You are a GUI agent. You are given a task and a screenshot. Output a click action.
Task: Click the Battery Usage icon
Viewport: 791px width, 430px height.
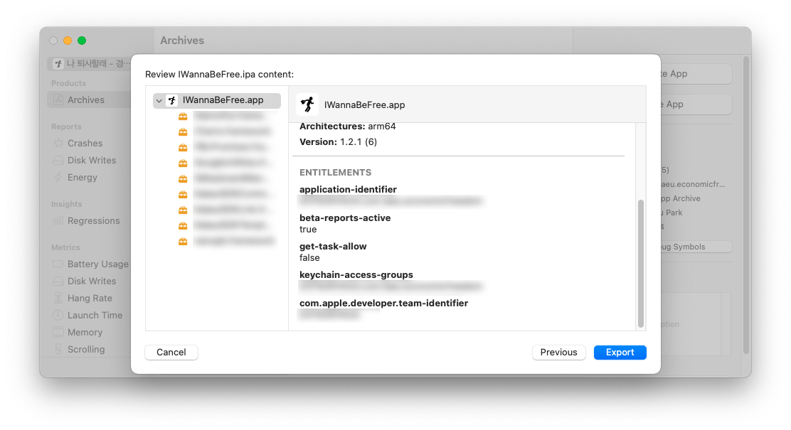[x=58, y=264]
